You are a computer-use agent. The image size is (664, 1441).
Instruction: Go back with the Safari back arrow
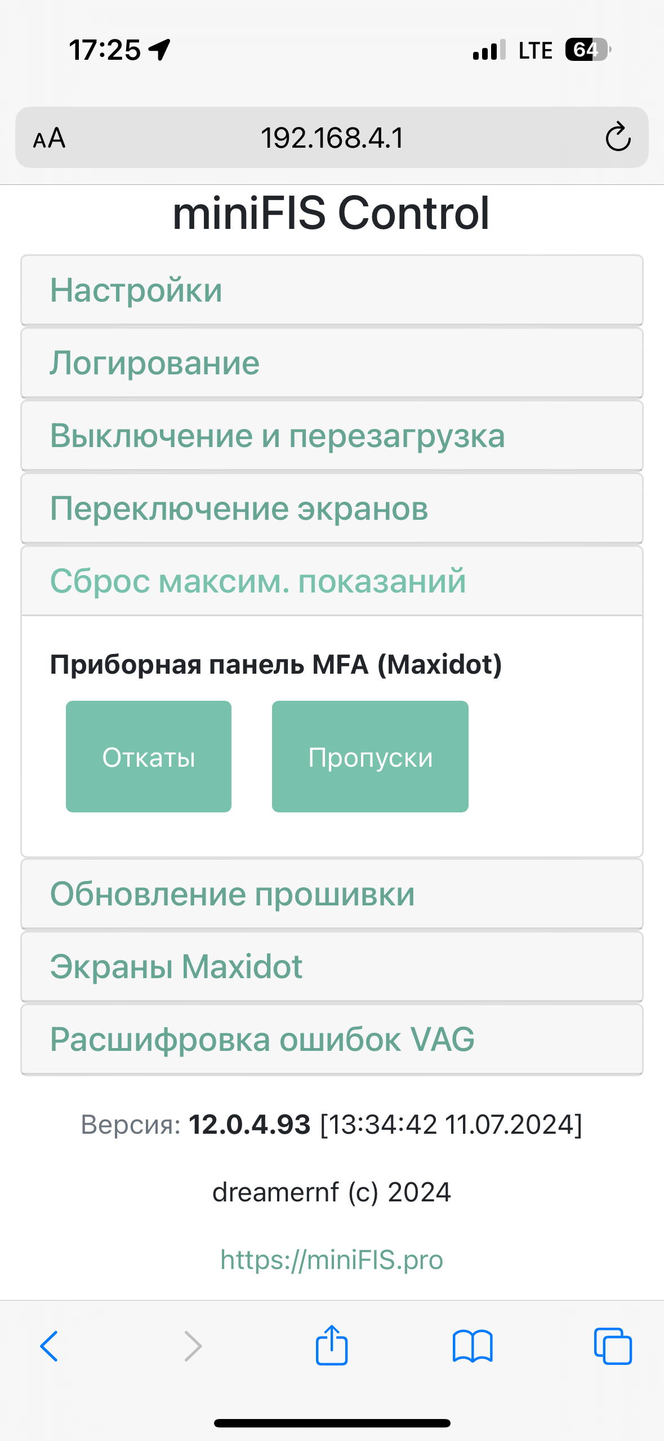pyautogui.click(x=49, y=1346)
